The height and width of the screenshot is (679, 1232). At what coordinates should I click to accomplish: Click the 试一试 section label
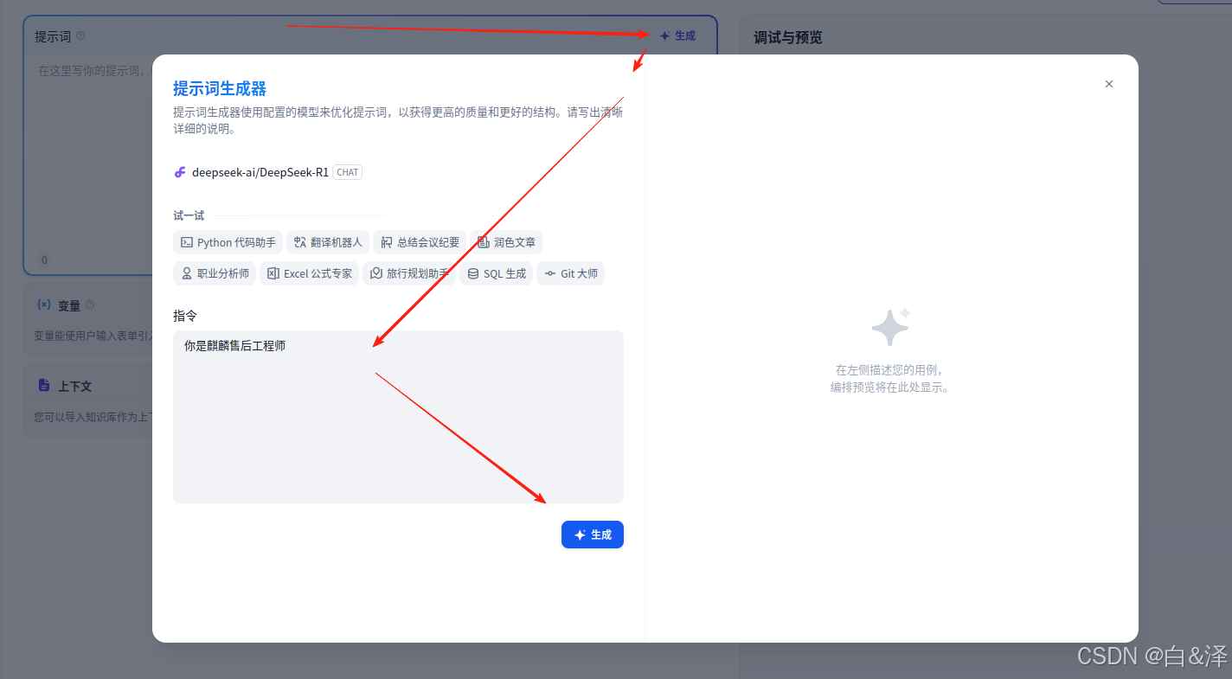[189, 215]
